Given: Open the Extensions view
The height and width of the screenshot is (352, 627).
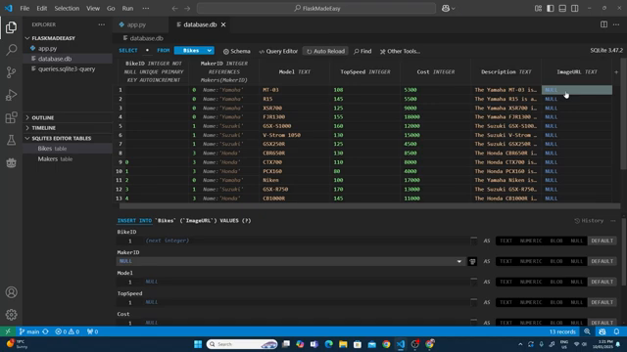Looking at the screenshot, I should pyautogui.click(x=11, y=117).
